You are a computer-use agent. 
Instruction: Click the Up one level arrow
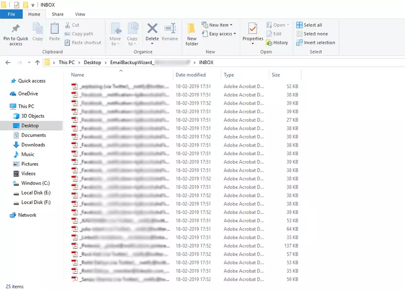pyautogui.click(x=37, y=62)
